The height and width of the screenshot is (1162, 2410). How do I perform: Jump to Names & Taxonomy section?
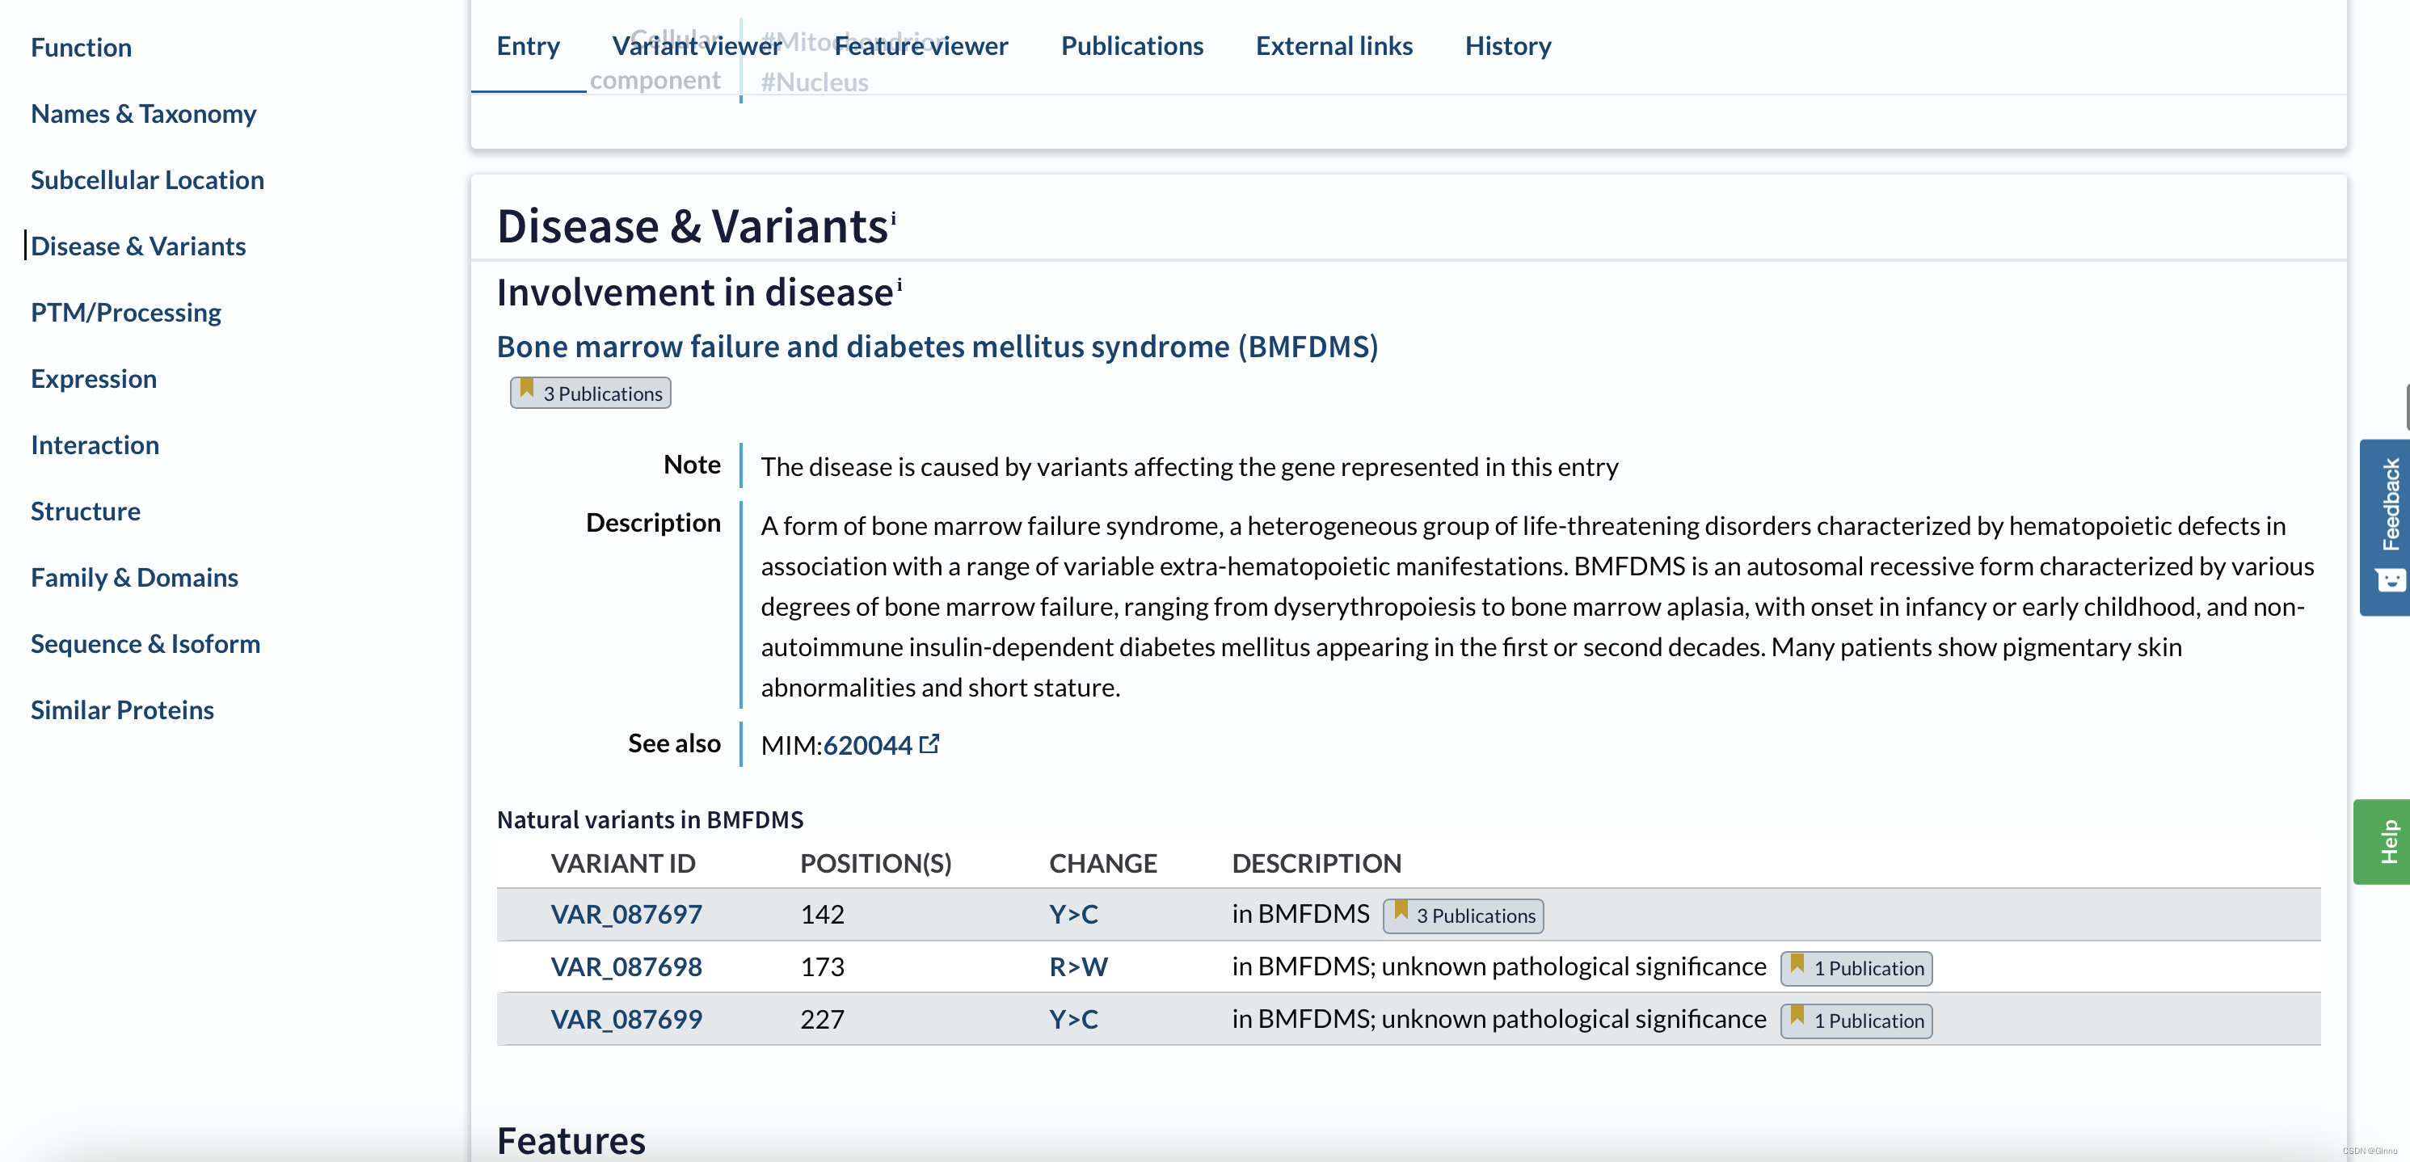143,113
